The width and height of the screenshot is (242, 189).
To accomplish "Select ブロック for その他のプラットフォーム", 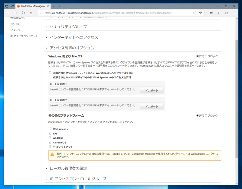I will pyautogui.click(x=206, y=115).
